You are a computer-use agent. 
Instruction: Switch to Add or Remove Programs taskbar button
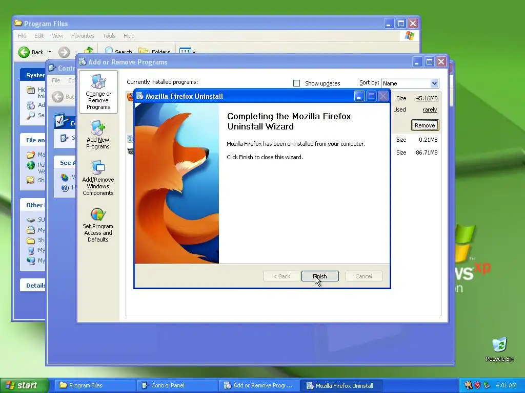259,385
